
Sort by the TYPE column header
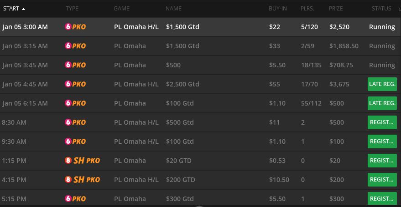pos(72,8)
